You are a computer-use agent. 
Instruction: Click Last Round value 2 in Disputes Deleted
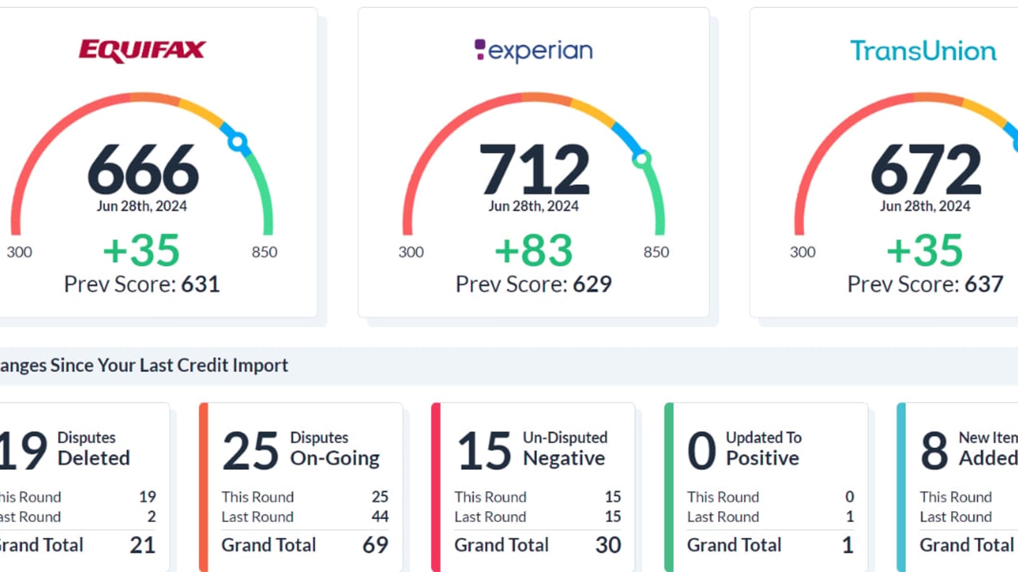[x=152, y=517]
